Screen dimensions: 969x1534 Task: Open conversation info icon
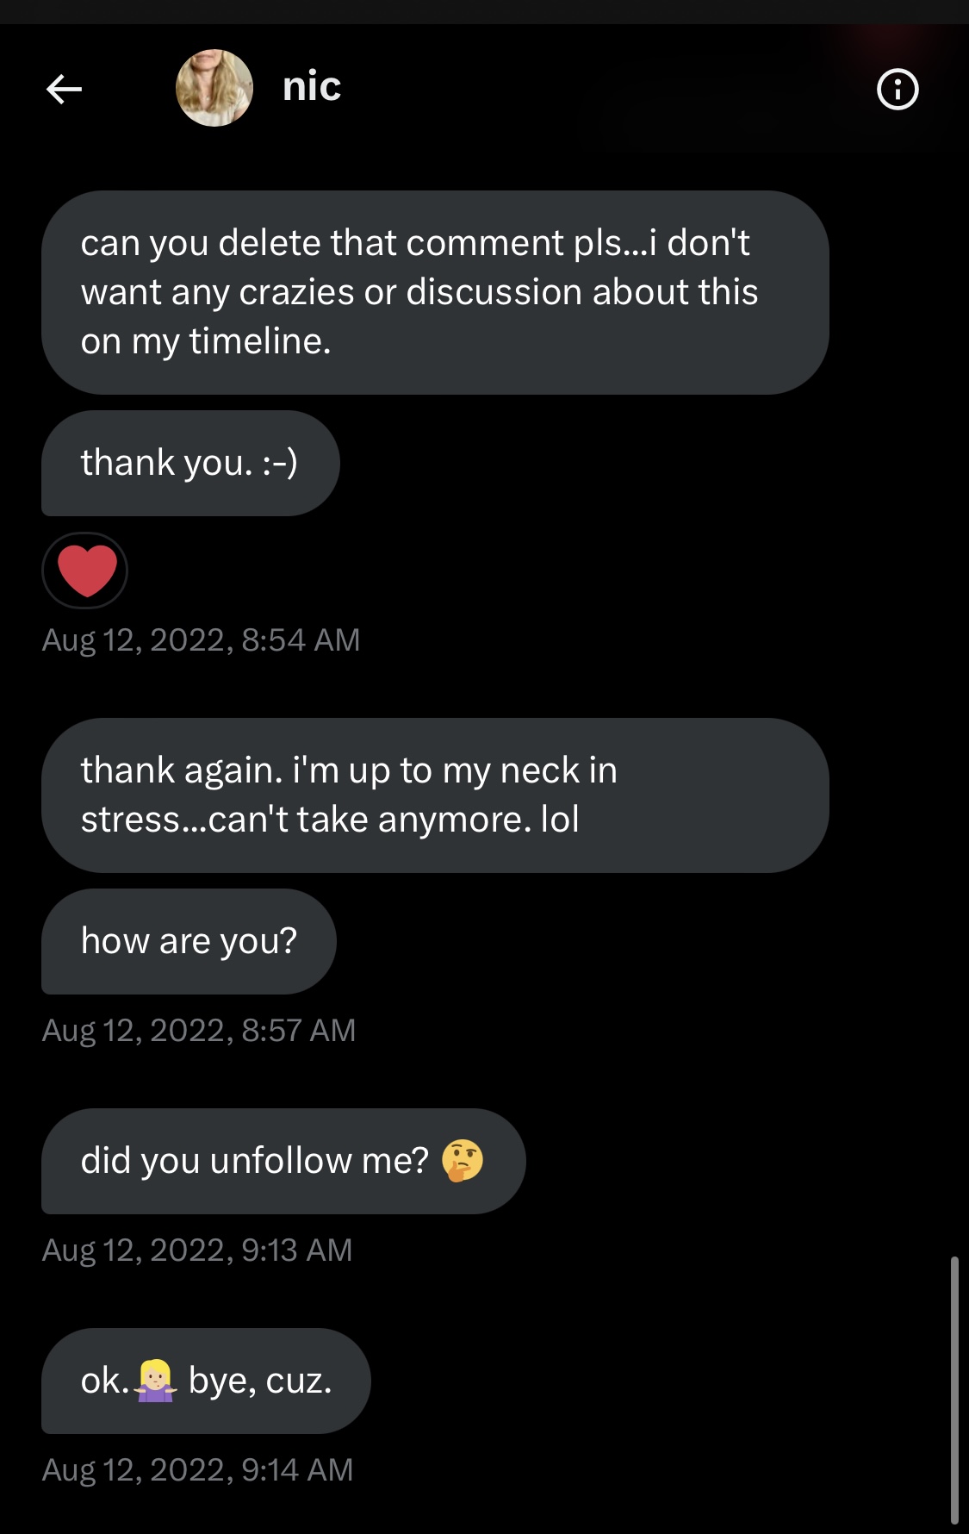[x=898, y=89]
